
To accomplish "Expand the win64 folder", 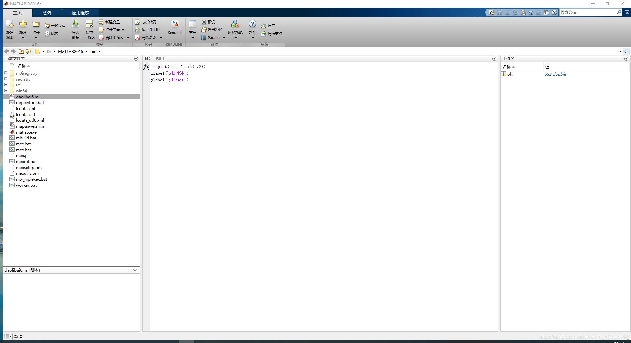I will [6, 91].
